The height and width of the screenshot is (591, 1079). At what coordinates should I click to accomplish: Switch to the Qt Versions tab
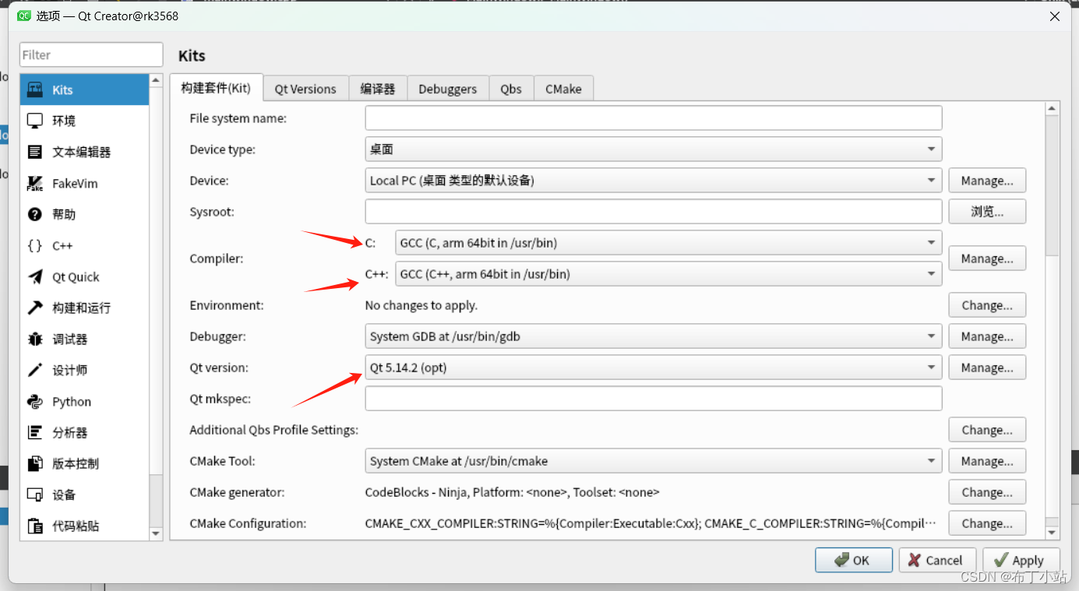305,88
